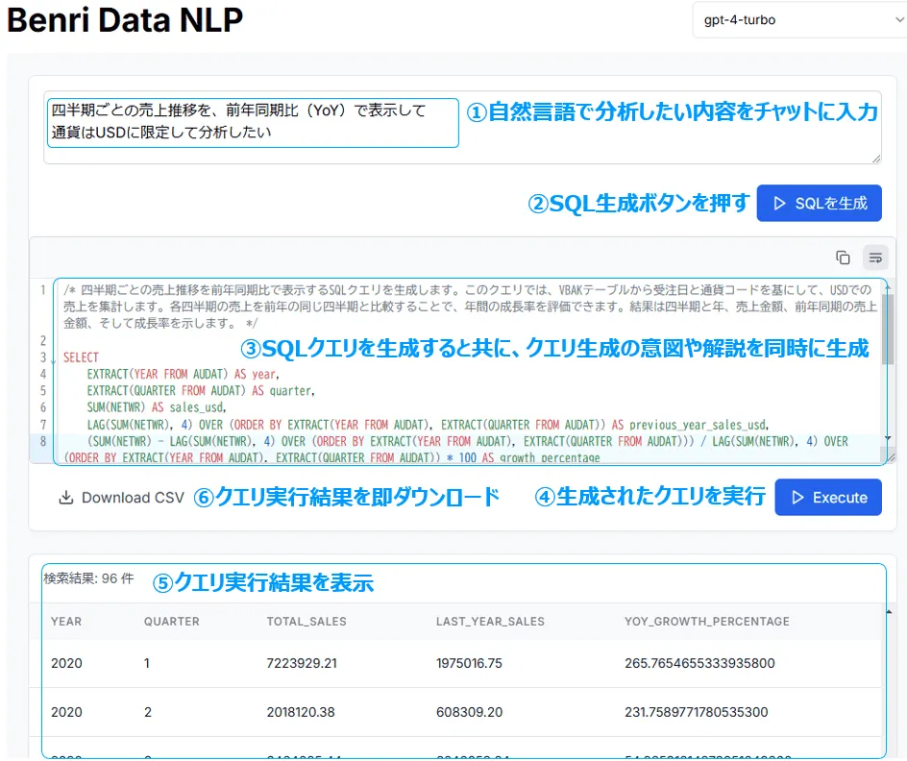907x761 pixels.
Task: Click the LAST_YEAR_SALES column header
Action: click(x=491, y=622)
